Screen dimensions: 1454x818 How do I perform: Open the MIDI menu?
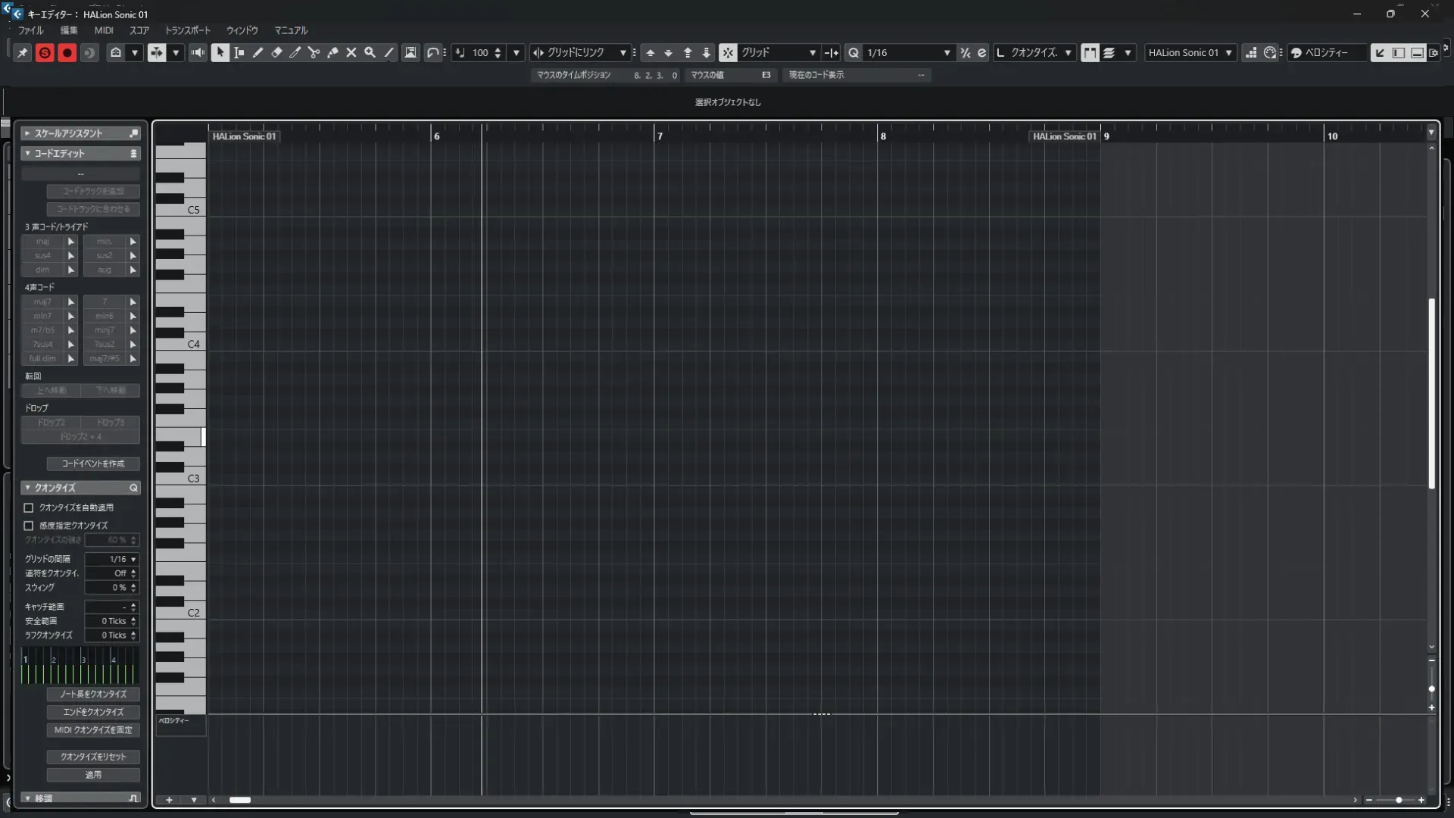click(x=104, y=30)
